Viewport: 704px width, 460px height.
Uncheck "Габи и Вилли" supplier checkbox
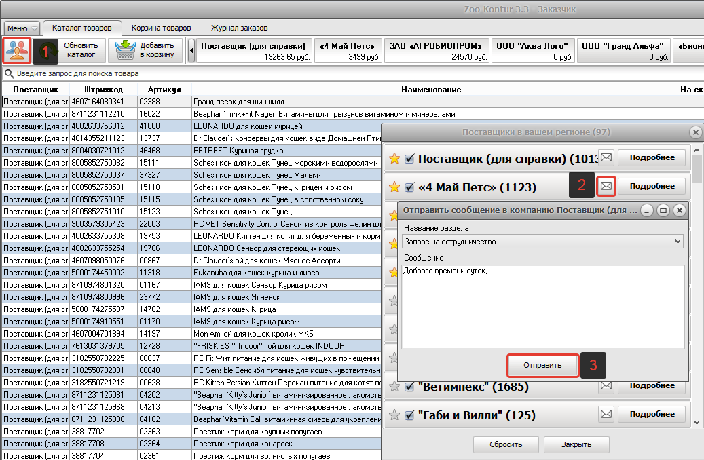tap(409, 415)
